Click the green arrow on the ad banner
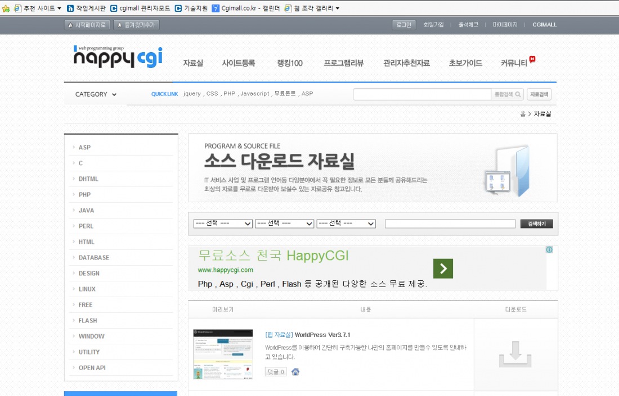This screenshot has width=619, height=396. [443, 268]
